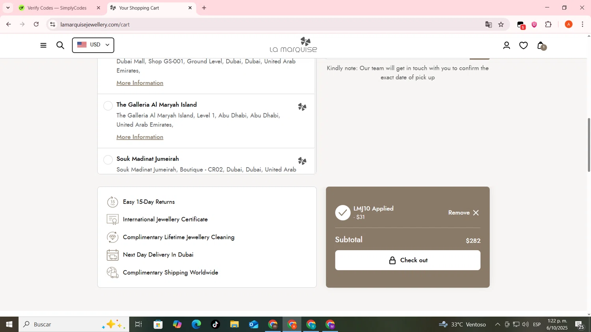Open File Explorer from taskbar
The image size is (591, 332).
click(x=234, y=325)
